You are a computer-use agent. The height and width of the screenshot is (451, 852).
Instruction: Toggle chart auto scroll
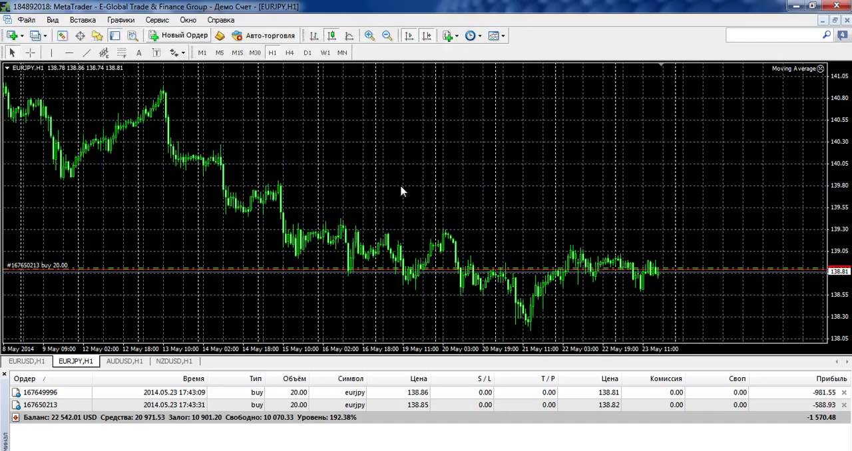[x=409, y=36]
